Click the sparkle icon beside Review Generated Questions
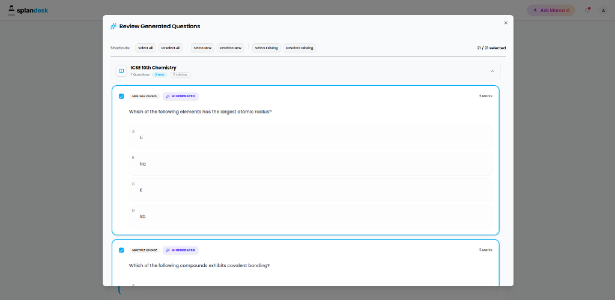The height and width of the screenshot is (300, 615). (114, 26)
